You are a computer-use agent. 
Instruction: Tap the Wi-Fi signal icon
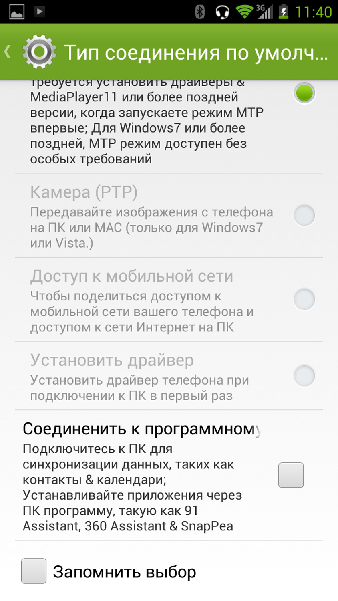[x=244, y=12]
